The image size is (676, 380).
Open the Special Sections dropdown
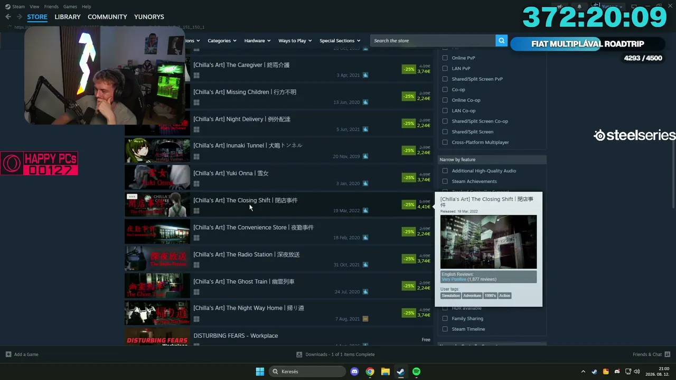(340, 41)
